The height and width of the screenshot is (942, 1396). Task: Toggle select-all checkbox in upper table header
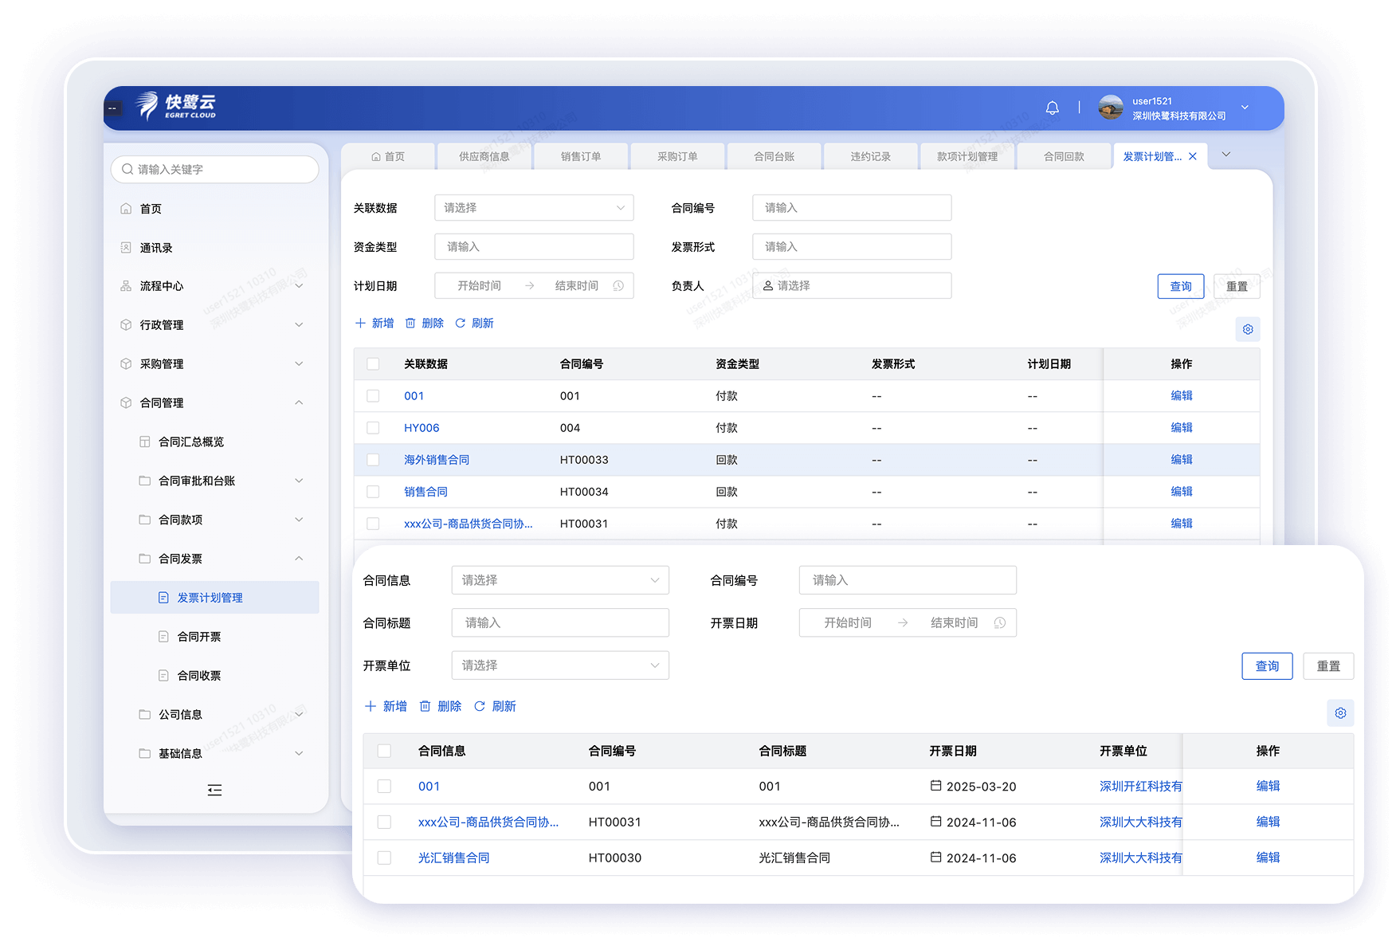click(x=373, y=364)
